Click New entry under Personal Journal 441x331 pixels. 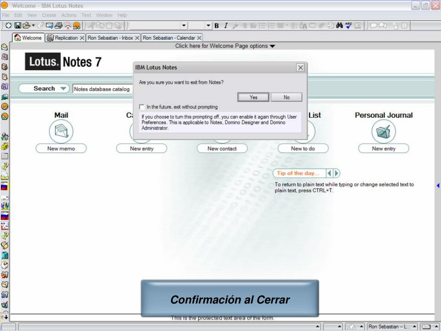coord(383,148)
